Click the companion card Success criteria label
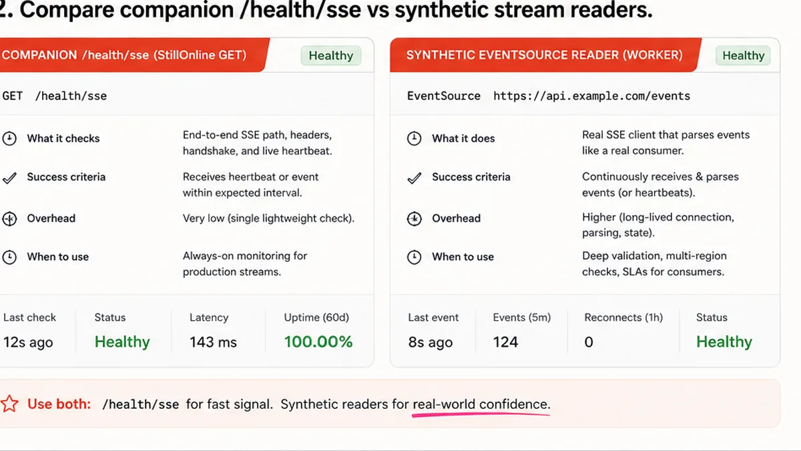This screenshot has height=451, width=801. point(66,177)
